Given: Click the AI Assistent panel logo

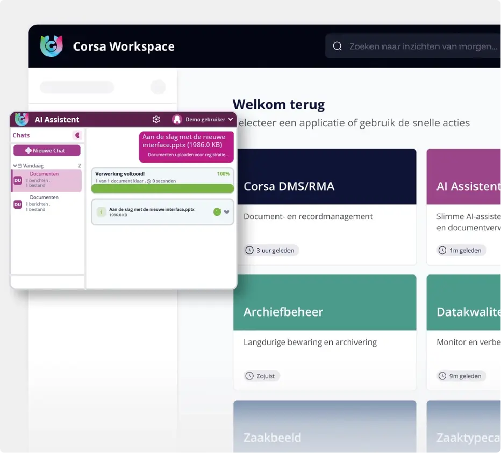Looking at the screenshot, I should [x=22, y=119].
